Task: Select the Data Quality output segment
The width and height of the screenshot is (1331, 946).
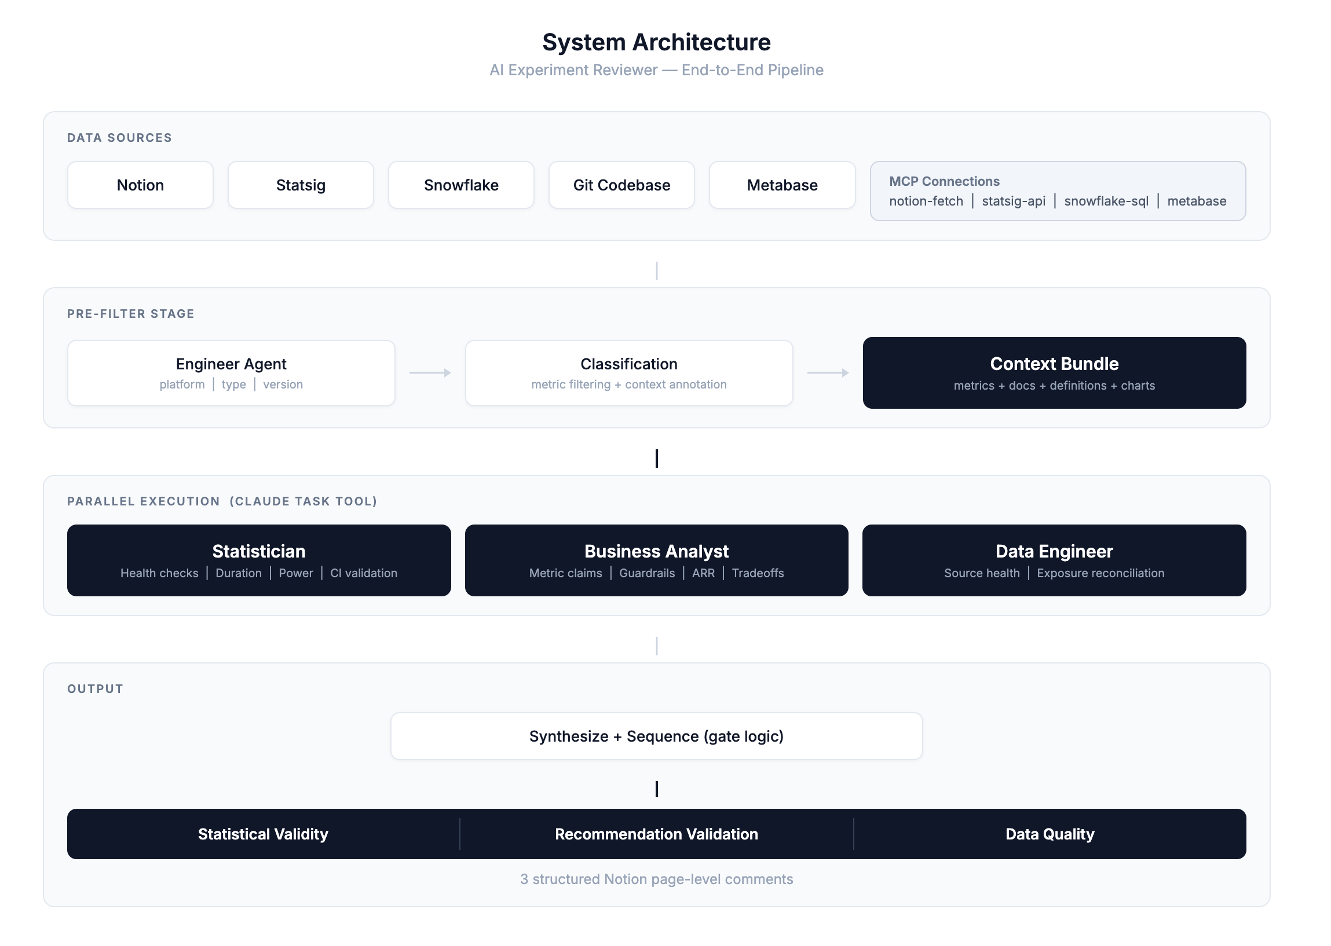Action: point(1049,834)
